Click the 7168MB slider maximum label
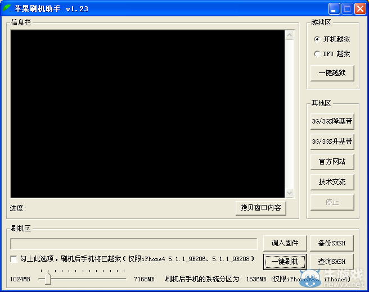This screenshot has width=369, height=292. point(144,279)
